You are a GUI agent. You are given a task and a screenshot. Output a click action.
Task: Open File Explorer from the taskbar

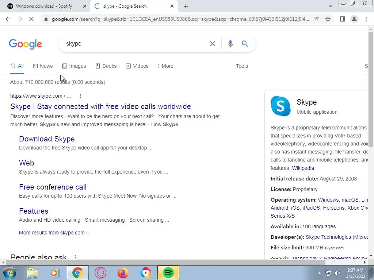(x=33, y=273)
